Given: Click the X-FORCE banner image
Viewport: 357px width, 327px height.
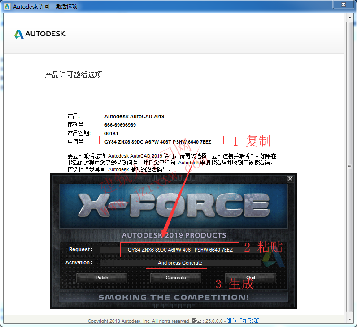Looking at the screenshot, I should 174,206.
